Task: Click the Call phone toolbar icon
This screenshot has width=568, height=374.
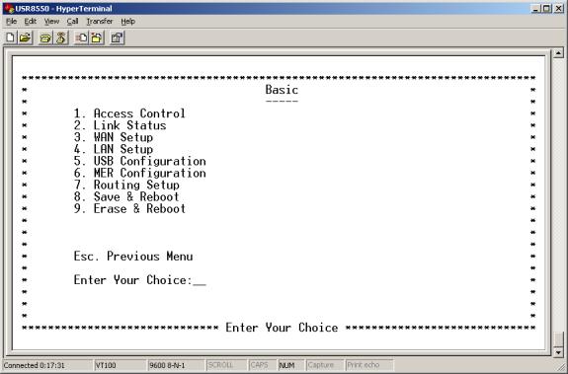Action: [x=45, y=37]
